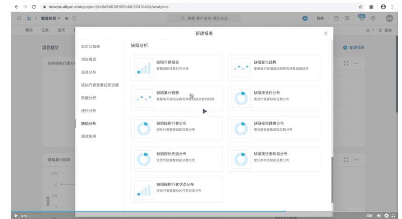Go forward in the browser
The height and width of the screenshot is (219, 402).
25,7
